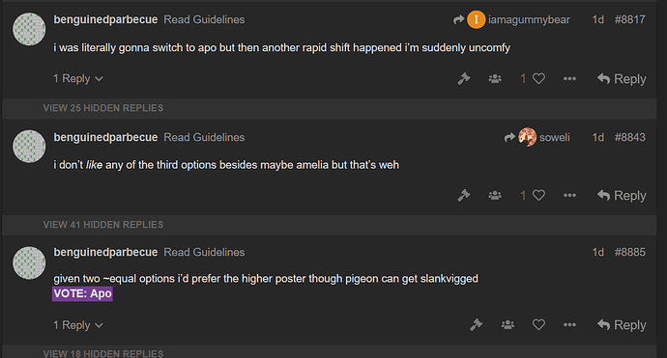Viewport: 667px width, 358px height.
Task: Open the more actions ellipsis on post #8843
Action: 569,195
